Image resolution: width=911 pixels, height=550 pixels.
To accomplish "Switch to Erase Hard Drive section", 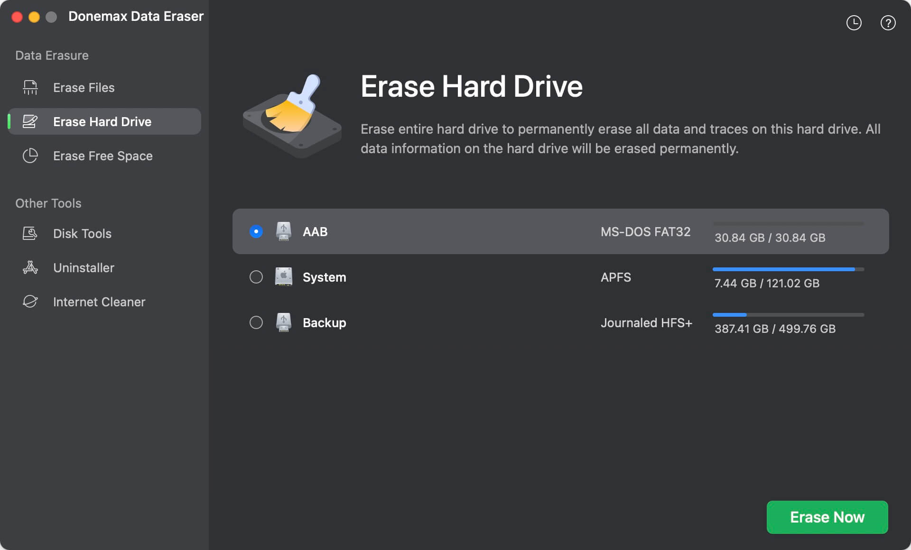I will click(104, 122).
